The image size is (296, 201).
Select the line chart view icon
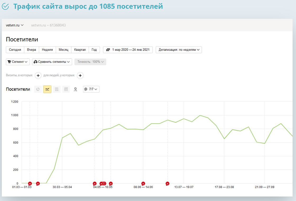tap(47, 89)
